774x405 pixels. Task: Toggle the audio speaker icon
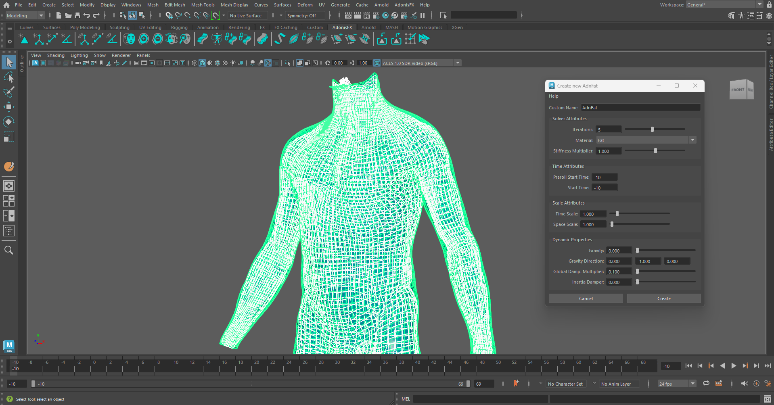point(745,384)
